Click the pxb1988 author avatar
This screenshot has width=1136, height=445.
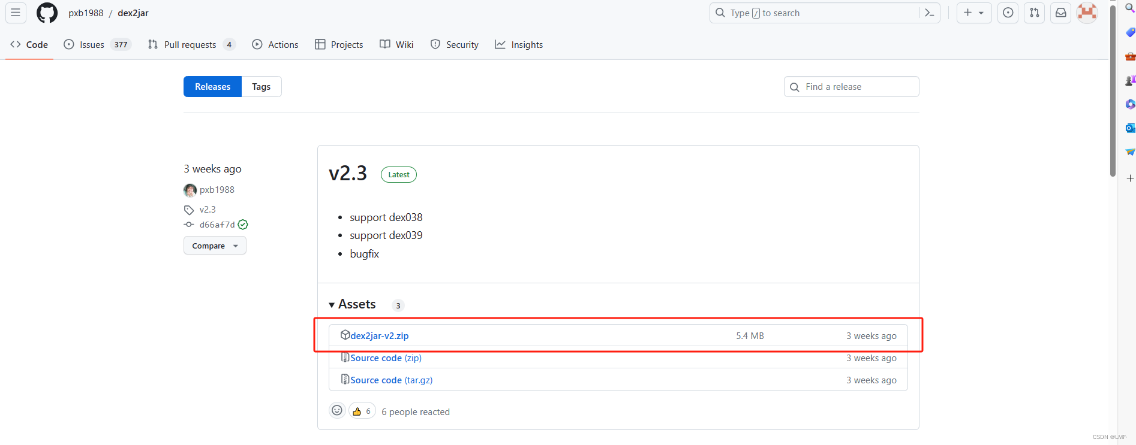pos(190,190)
